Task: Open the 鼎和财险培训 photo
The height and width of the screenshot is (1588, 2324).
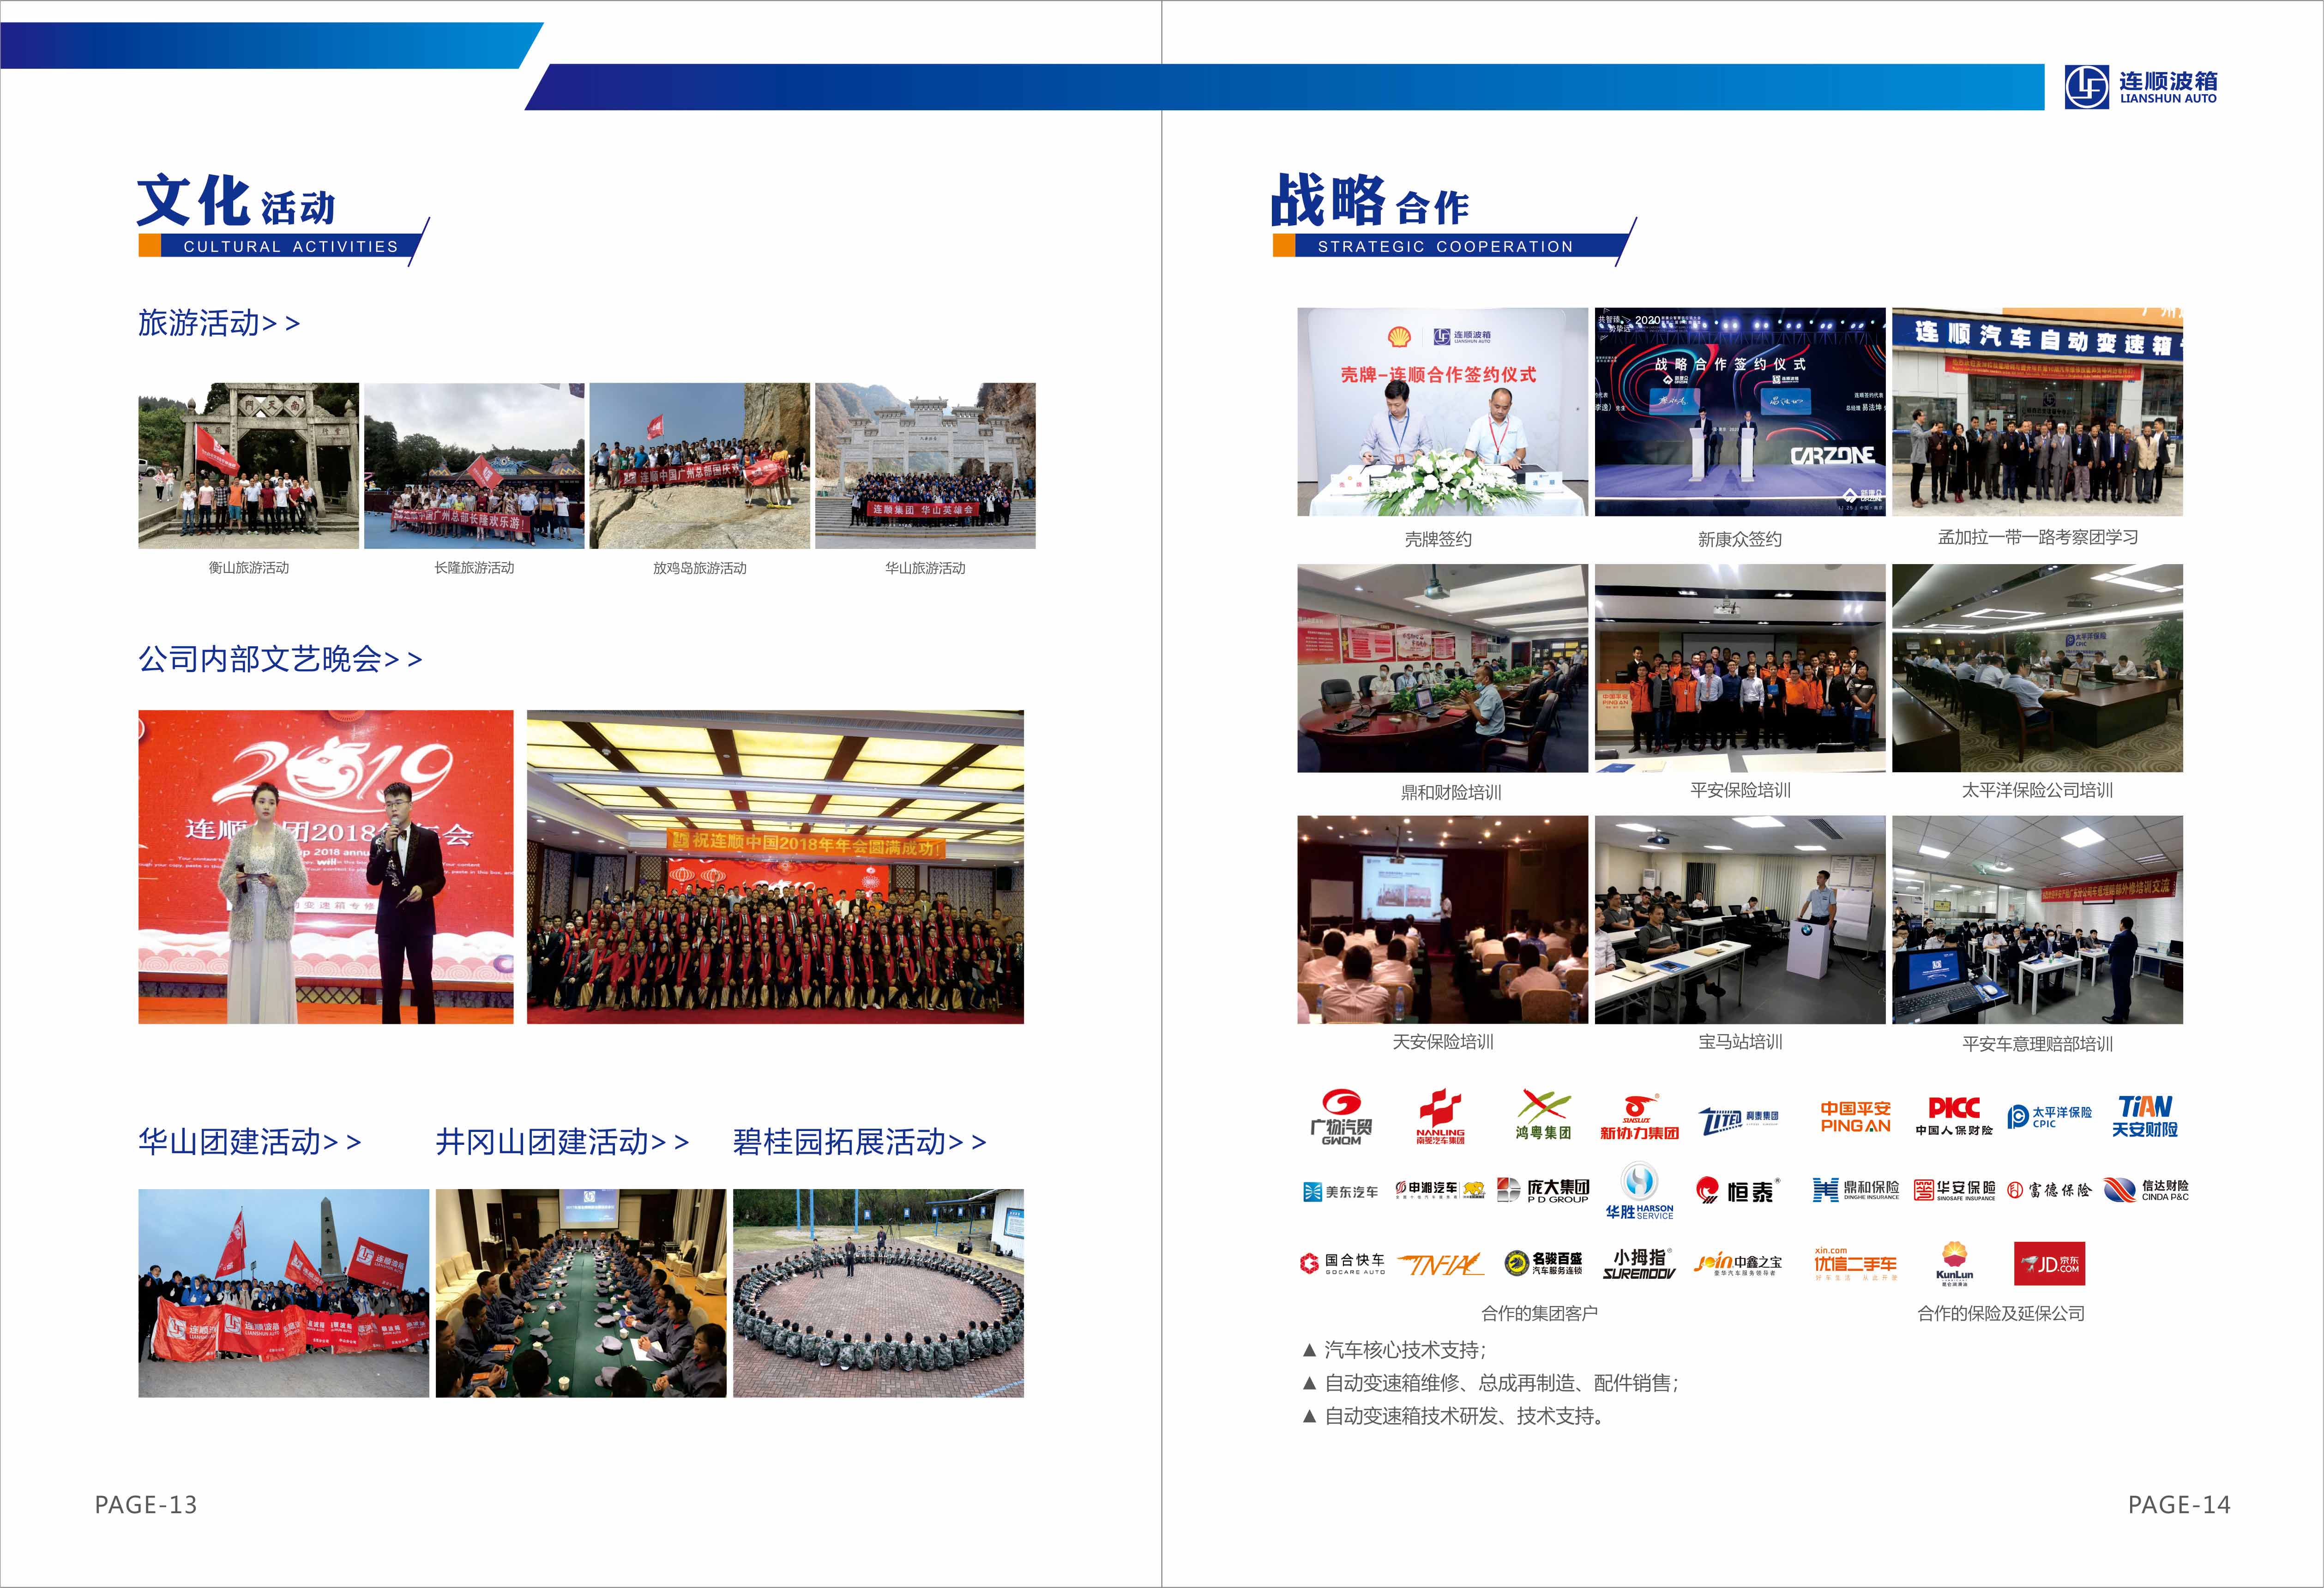Action: tap(1442, 668)
